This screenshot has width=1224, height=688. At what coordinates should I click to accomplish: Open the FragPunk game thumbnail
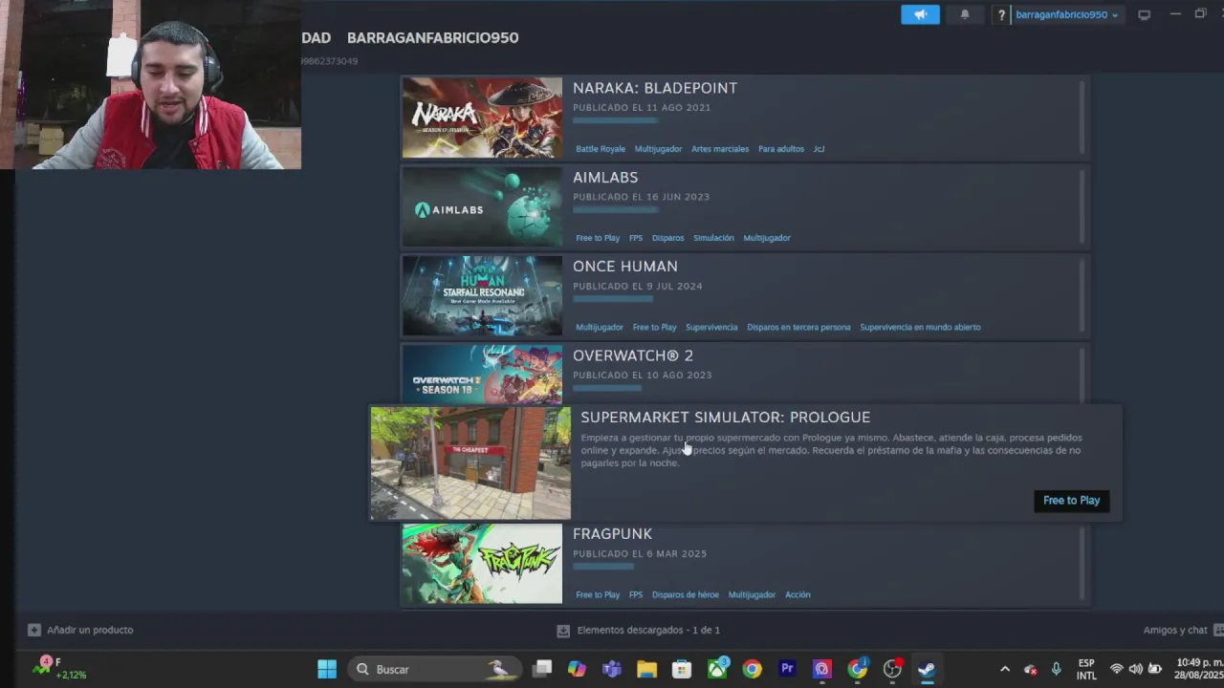pyautogui.click(x=482, y=564)
